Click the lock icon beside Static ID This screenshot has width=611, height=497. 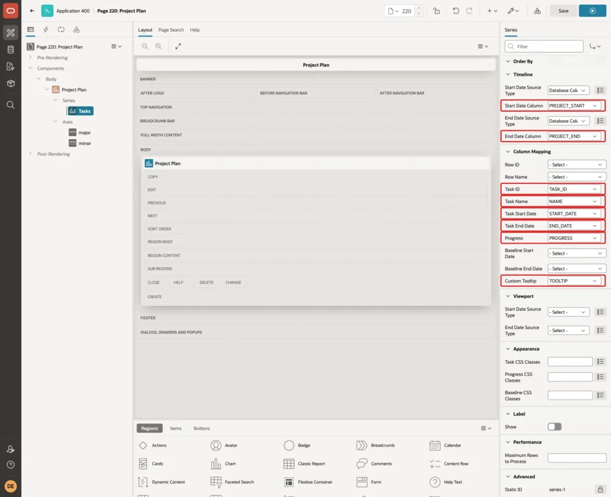click(600, 489)
